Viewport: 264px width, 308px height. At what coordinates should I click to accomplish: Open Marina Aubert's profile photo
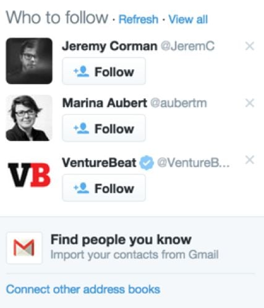pyautogui.click(x=29, y=118)
